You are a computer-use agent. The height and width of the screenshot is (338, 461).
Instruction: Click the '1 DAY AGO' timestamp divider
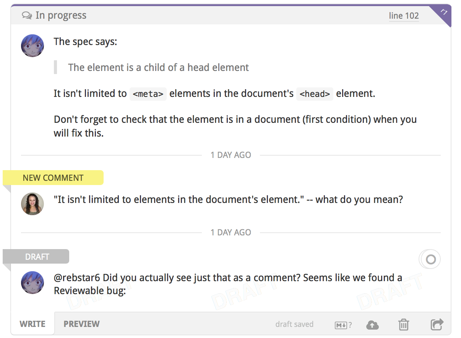coord(230,155)
